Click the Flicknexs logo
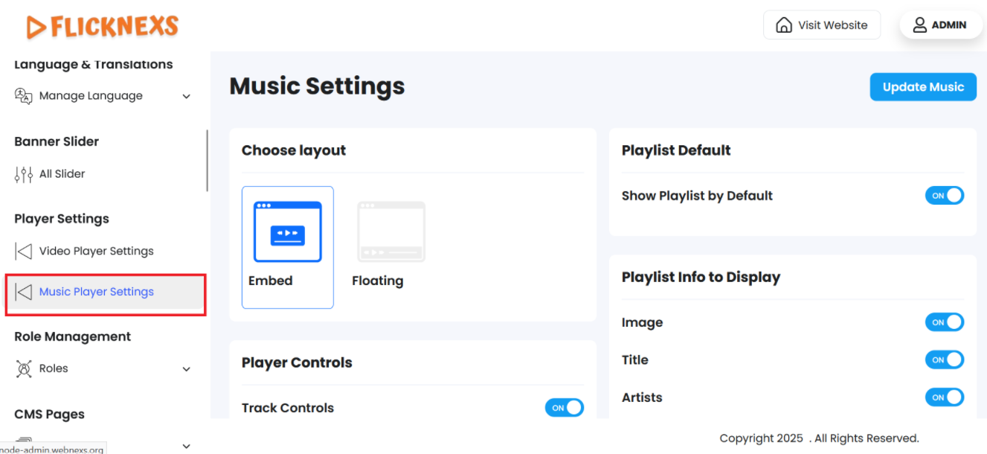This screenshot has height=454, width=987. point(103,27)
